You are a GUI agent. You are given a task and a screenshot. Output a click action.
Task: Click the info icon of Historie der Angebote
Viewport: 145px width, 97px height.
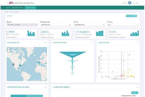53,87
